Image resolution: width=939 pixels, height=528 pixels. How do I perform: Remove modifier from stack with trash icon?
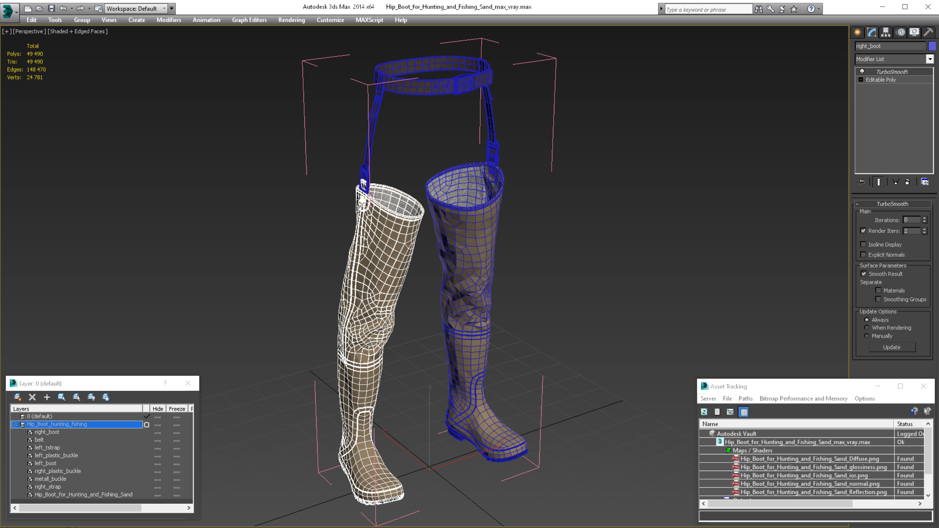click(x=907, y=182)
